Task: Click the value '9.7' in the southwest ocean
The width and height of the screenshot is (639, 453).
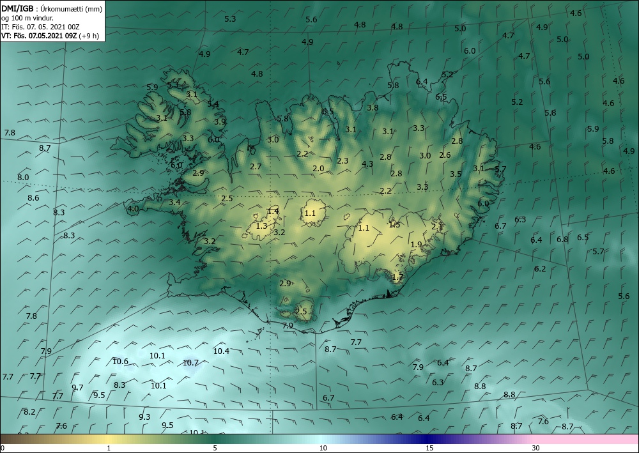Action: click(x=77, y=387)
